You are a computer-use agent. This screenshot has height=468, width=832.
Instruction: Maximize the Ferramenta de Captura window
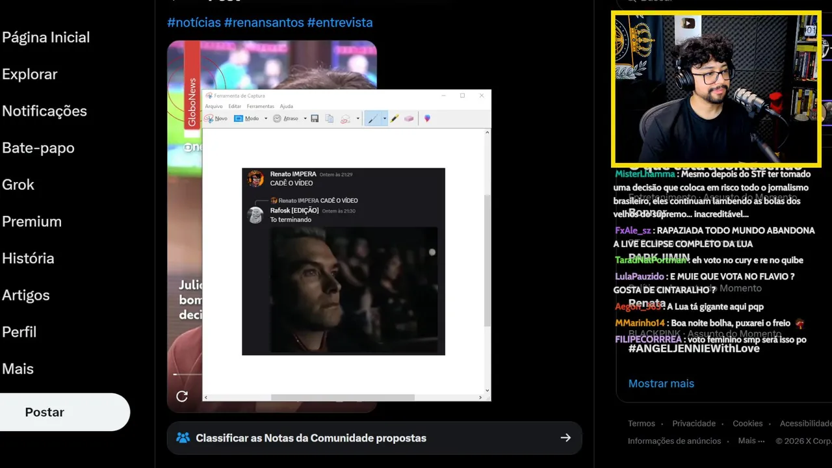click(x=462, y=96)
